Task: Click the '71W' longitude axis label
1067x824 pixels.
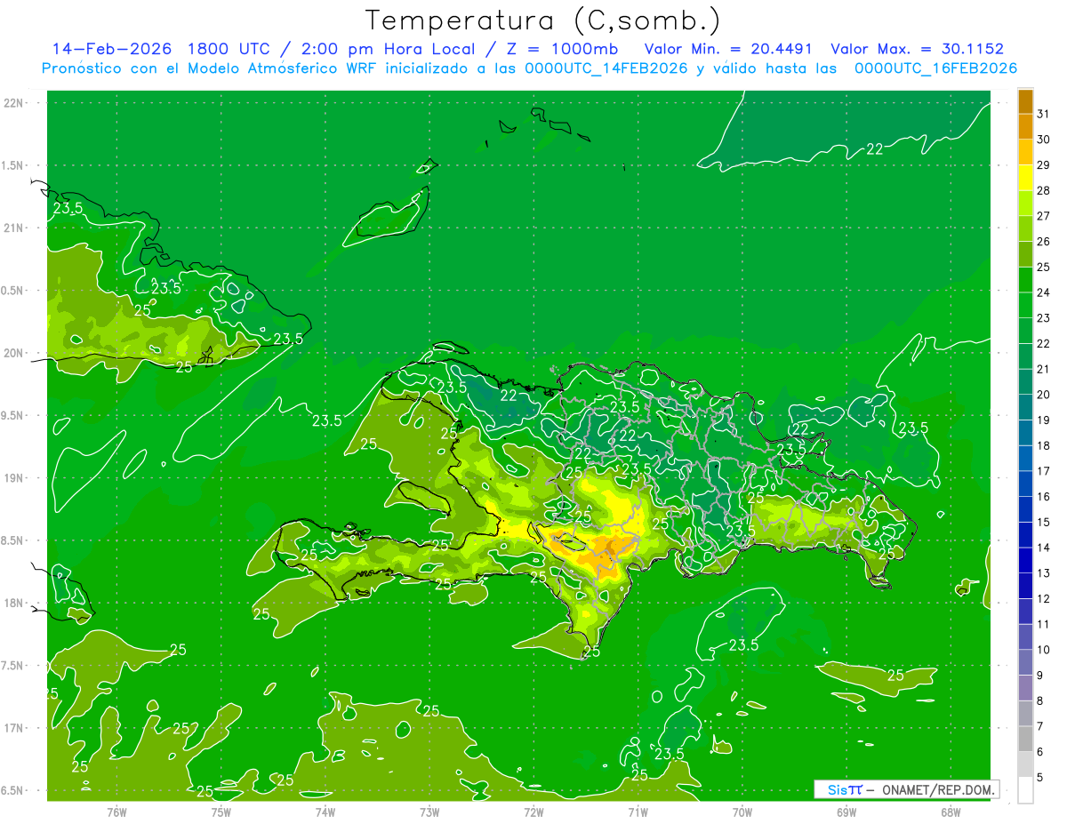Action: click(638, 812)
